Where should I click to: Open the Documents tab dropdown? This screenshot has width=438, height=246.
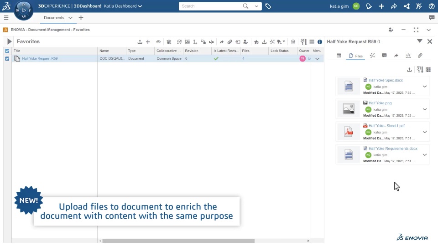(x=70, y=18)
